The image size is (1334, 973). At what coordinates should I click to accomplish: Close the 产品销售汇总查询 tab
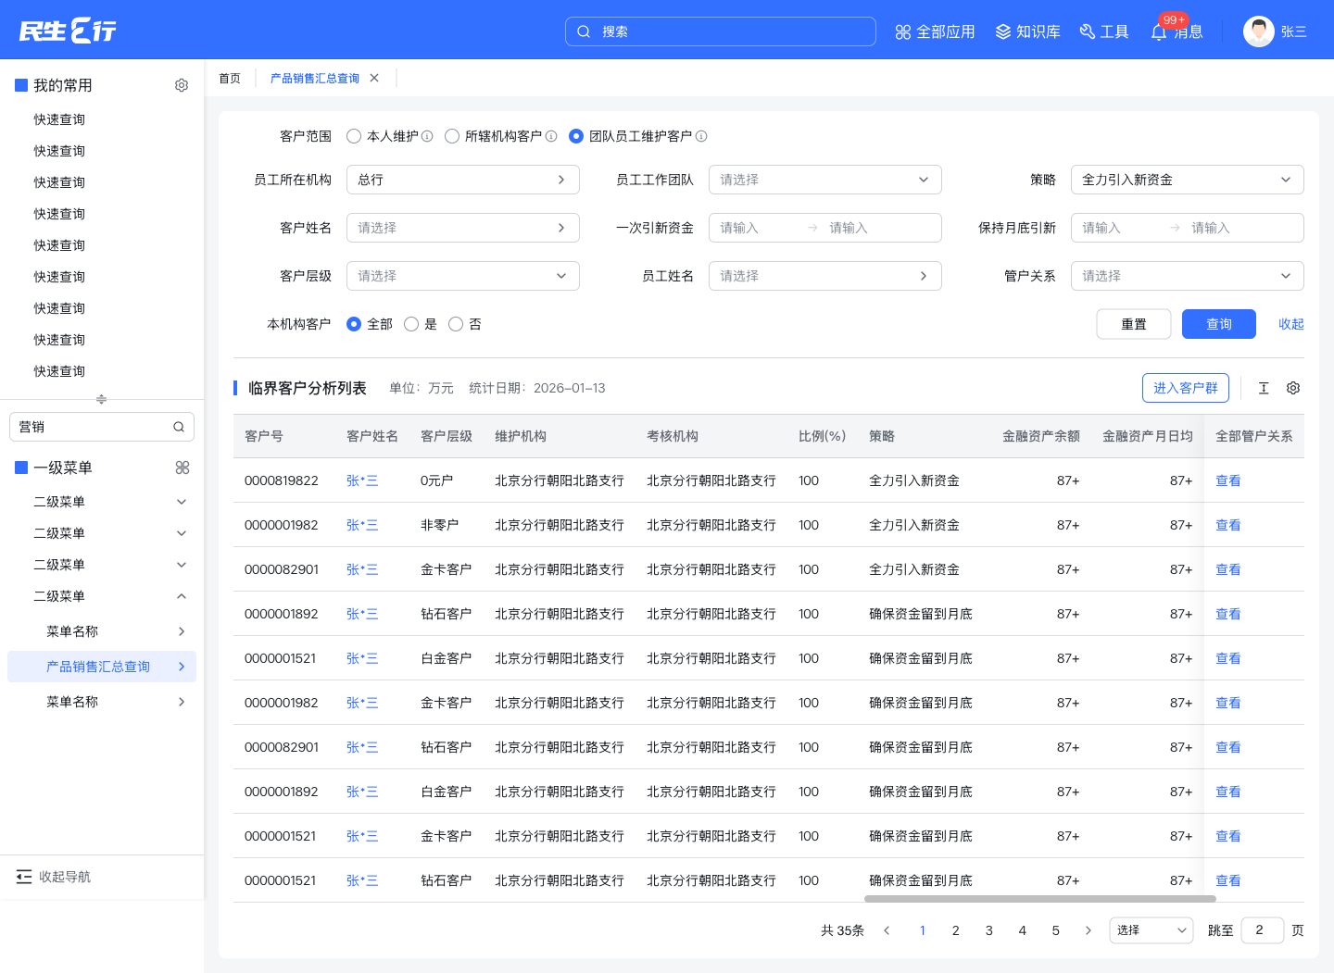pyautogui.click(x=374, y=78)
